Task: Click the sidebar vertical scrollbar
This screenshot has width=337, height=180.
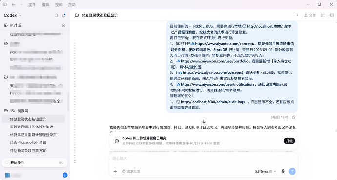Action: coord(68,102)
